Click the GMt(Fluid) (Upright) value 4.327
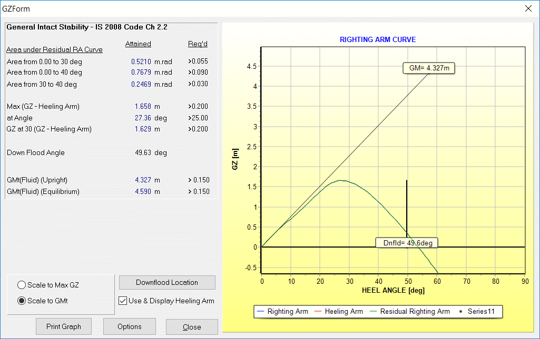 (143, 180)
